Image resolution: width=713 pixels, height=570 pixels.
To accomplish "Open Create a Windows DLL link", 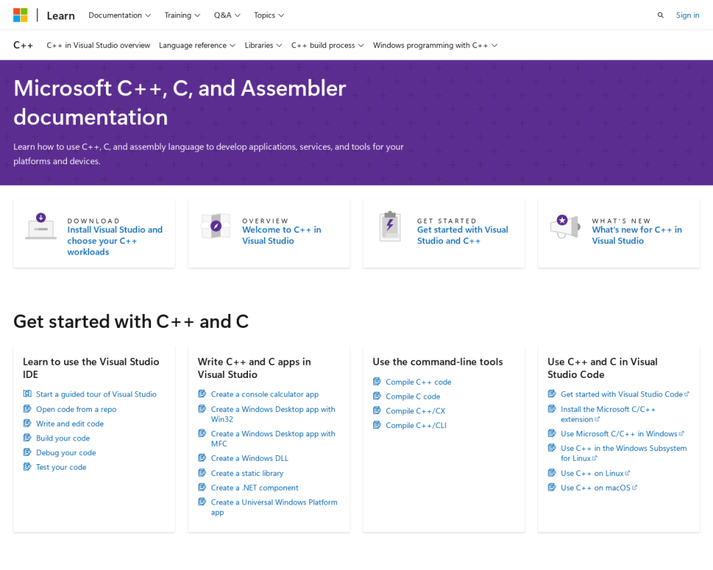I will click(x=250, y=458).
